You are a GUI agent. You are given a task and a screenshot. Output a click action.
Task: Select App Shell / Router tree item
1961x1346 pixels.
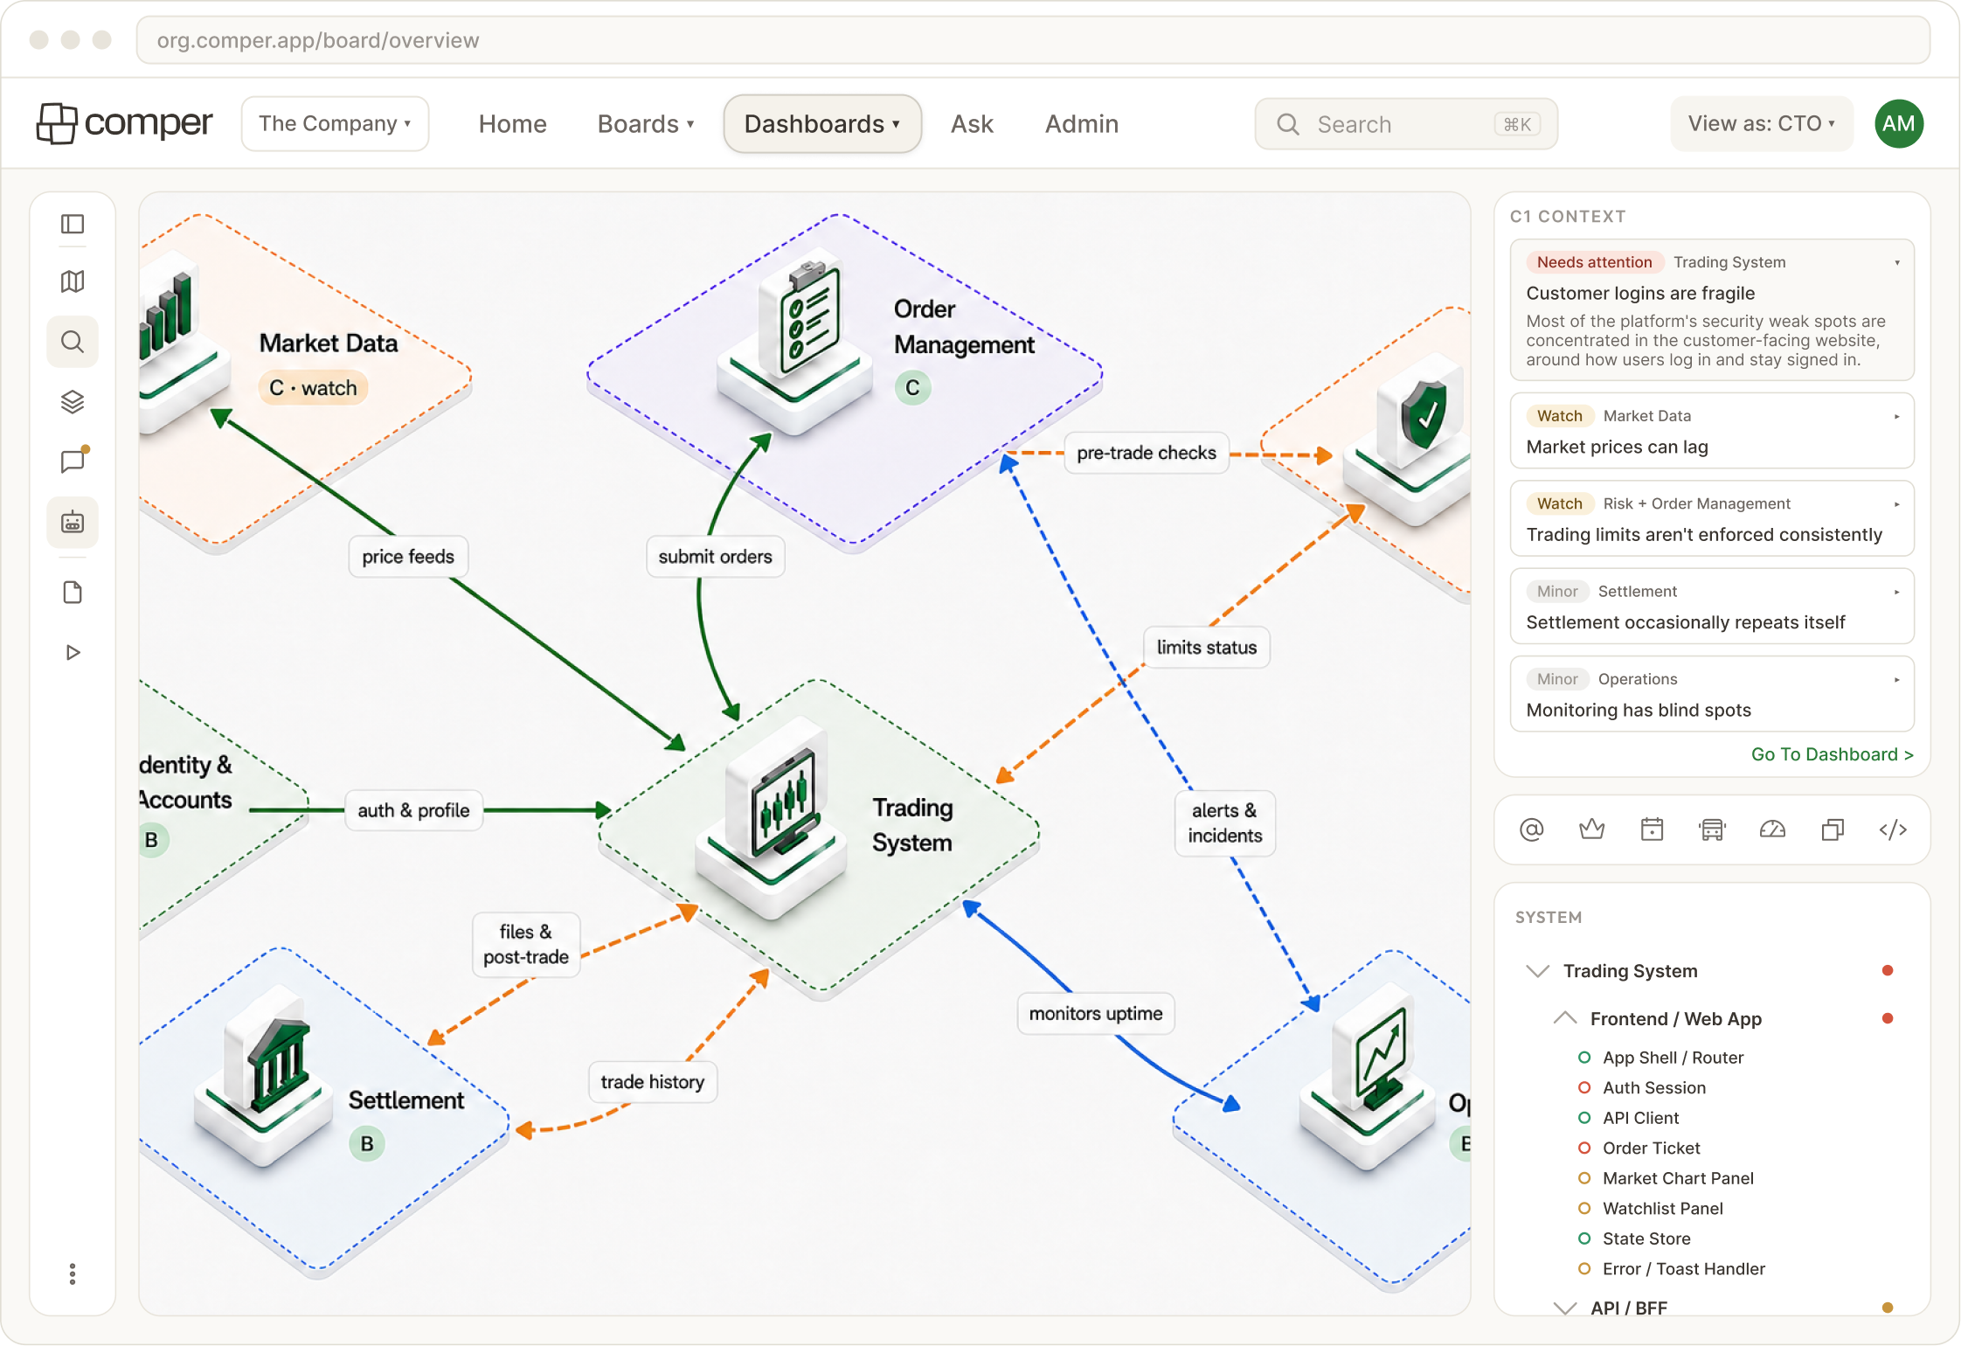point(1660,1058)
